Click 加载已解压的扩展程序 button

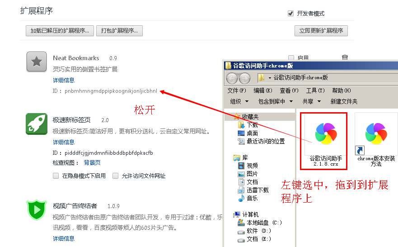(x=60, y=31)
